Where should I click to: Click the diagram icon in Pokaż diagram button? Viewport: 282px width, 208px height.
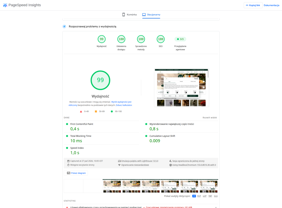click(x=69, y=173)
